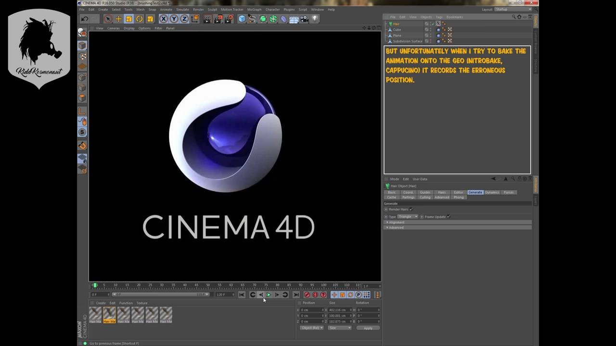
Task: Click the Object Manager eye icon
Action: (525, 17)
